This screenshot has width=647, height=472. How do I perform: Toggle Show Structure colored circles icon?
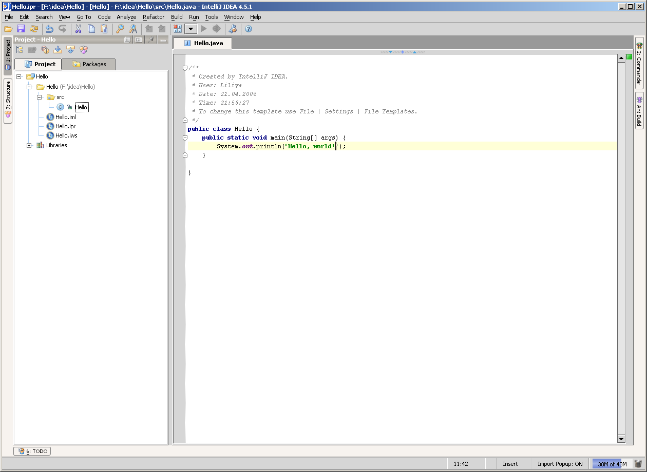pos(84,50)
